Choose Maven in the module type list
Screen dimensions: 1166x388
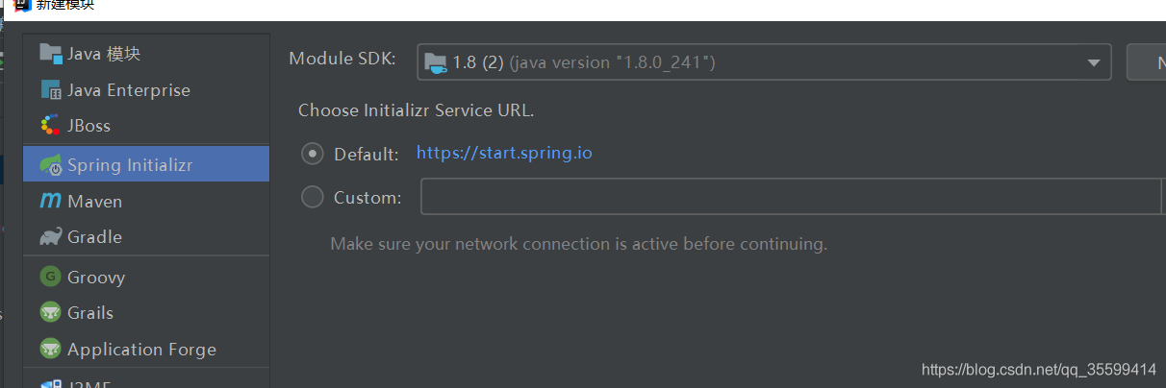[x=146, y=201]
